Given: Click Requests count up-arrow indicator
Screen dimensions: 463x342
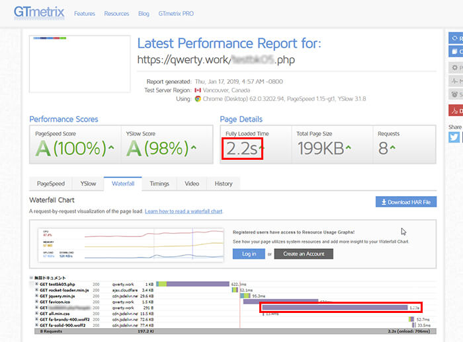Looking at the screenshot, I should click(x=392, y=147).
